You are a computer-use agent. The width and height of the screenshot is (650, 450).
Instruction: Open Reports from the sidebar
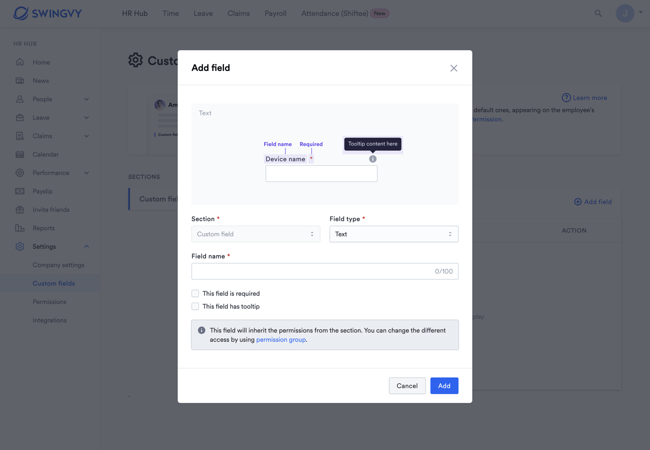[43, 228]
